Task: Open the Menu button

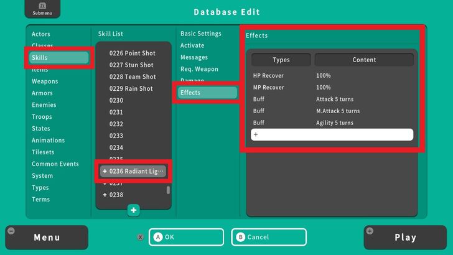Action: point(47,237)
